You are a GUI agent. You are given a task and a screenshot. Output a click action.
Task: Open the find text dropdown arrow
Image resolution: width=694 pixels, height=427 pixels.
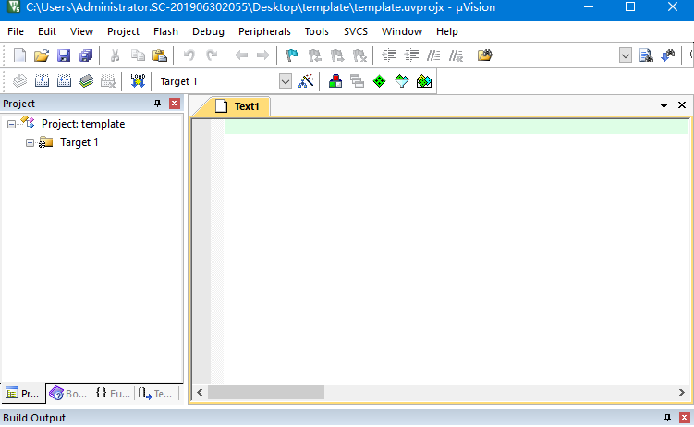pos(625,55)
